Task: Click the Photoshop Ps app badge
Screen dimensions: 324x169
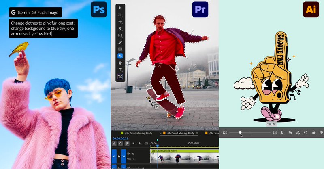Action: click(x=99, y=9)
